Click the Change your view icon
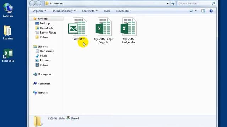This screenshot has width=227, height=127. tap(191, 11)
